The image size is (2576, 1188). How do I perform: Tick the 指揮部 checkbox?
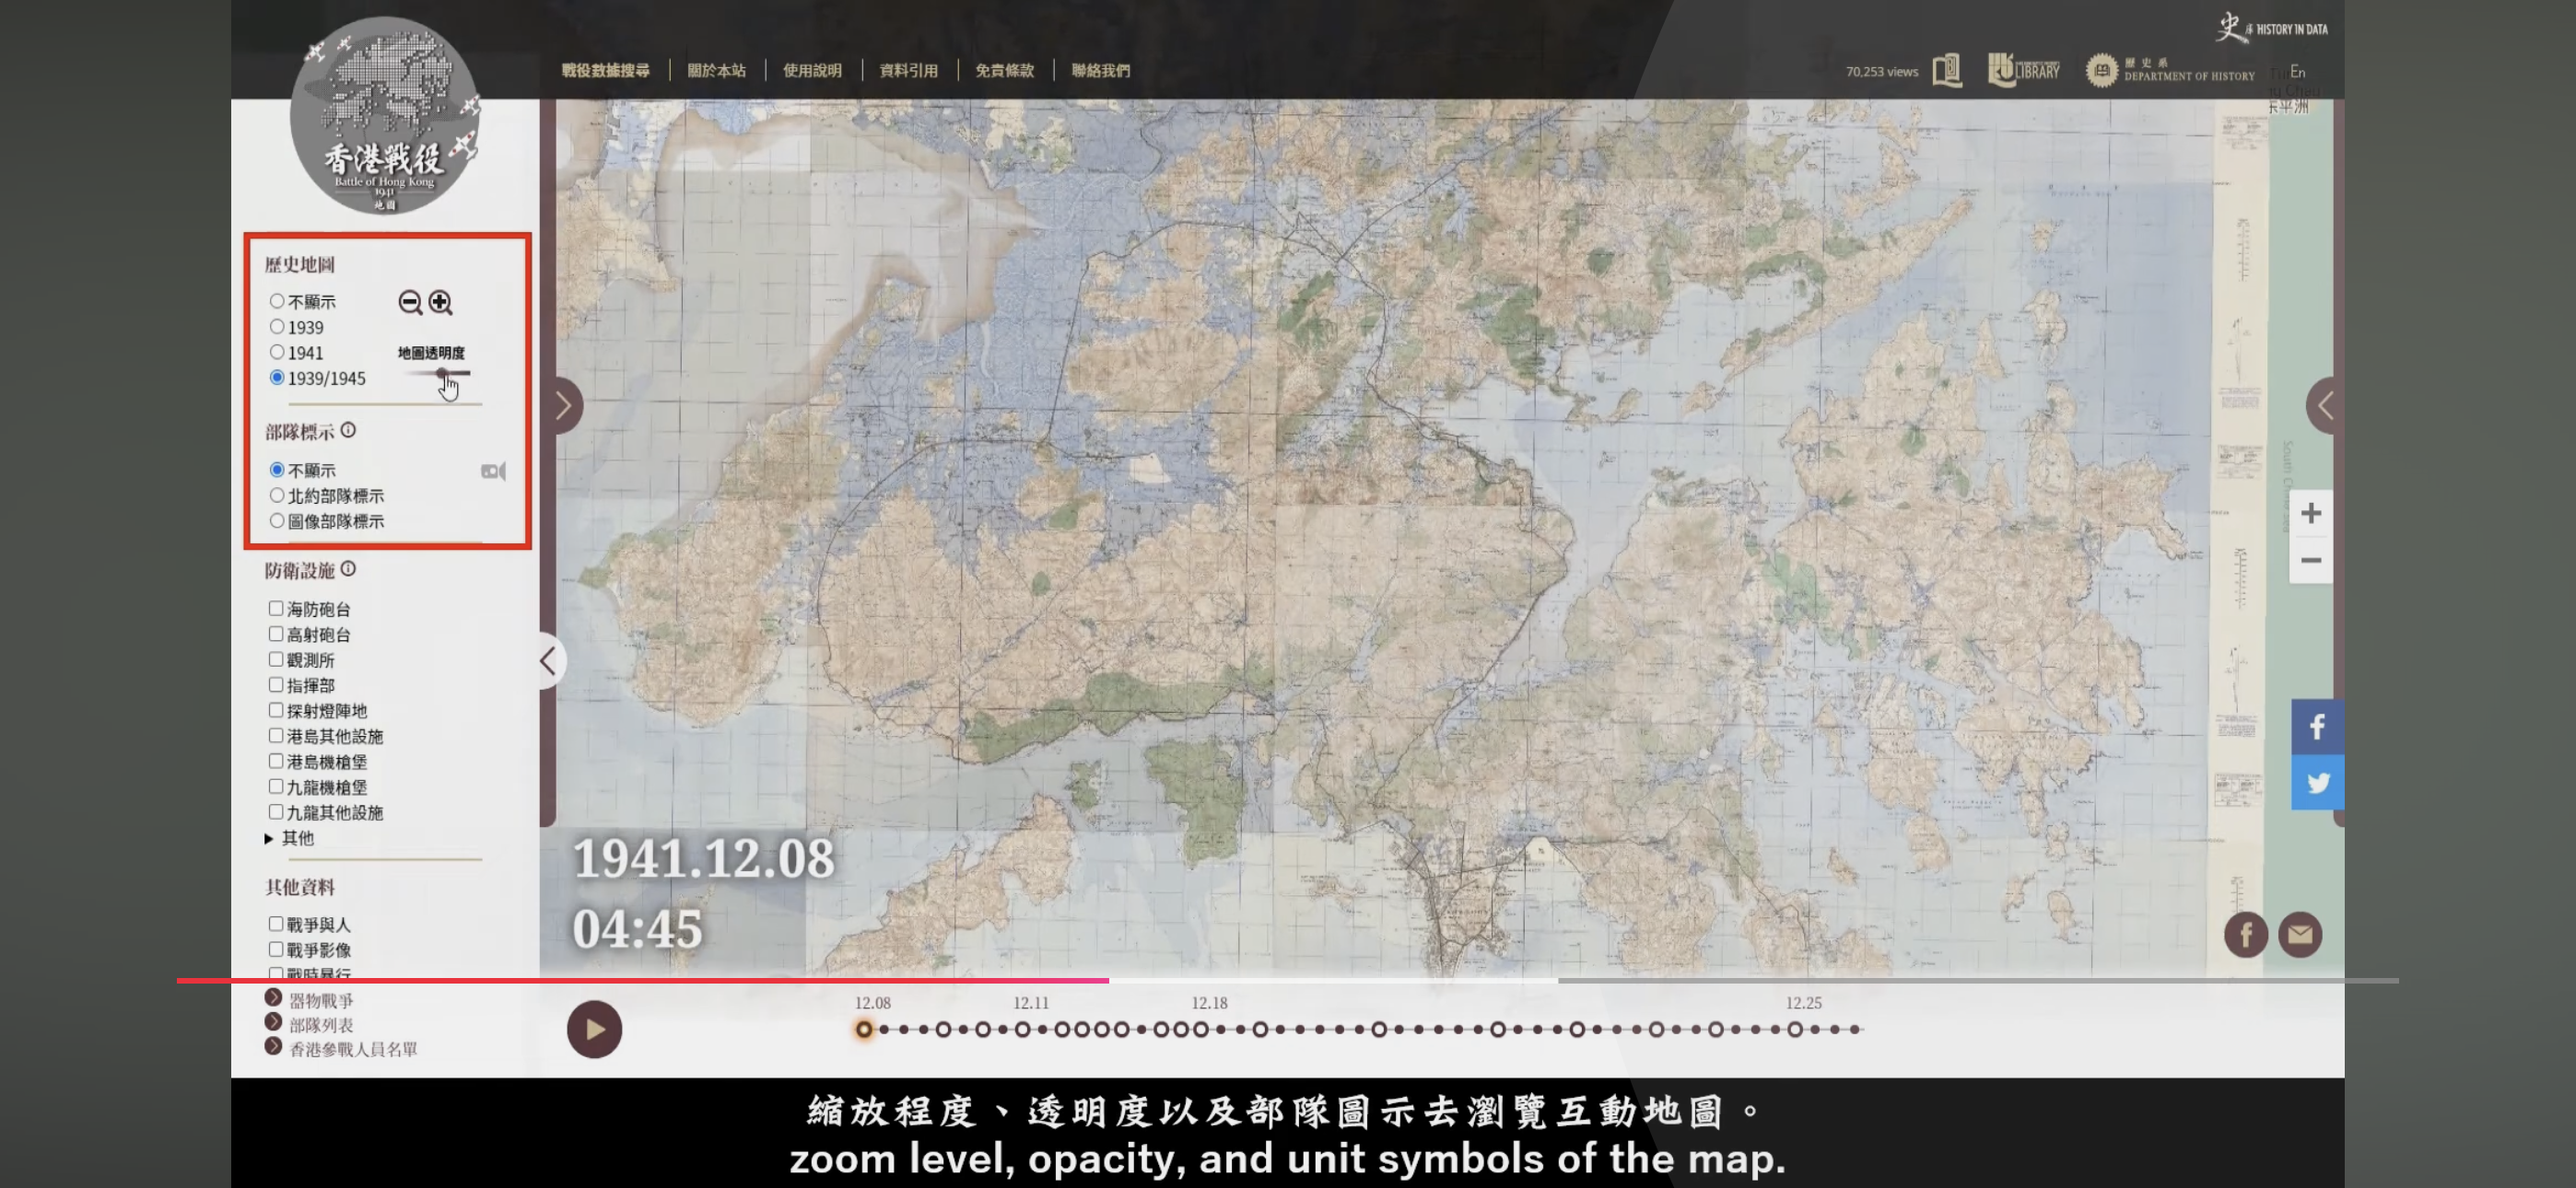point(276,685)
